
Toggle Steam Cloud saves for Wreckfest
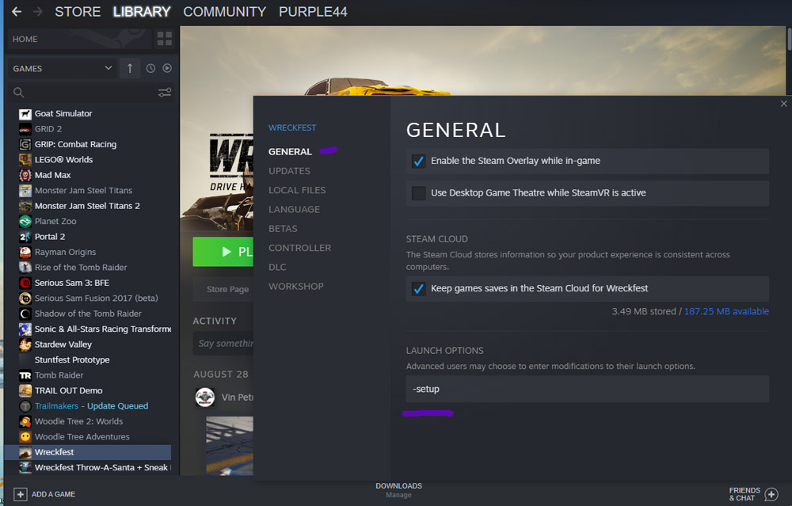click(x=419, y=288)
